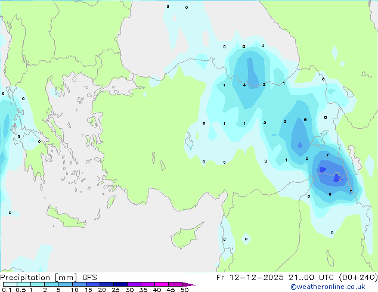Select the 30–35 mm legend color swatch
Viewport: 378px width, 292px height.
[x=134, y=284]
